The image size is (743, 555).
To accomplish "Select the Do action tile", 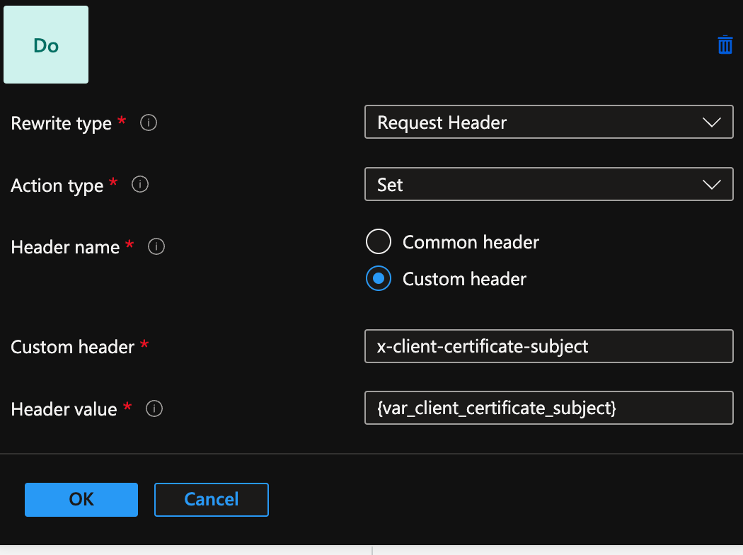I will coord(46,45).
